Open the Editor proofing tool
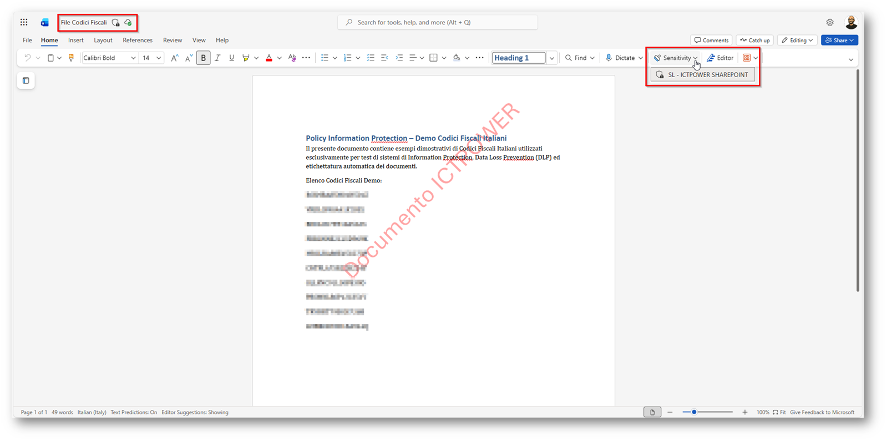The width and height of the screenshot is (887, 441). click(x=720, y=58)
